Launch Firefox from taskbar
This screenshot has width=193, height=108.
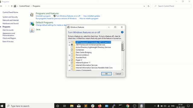point(100,106)
